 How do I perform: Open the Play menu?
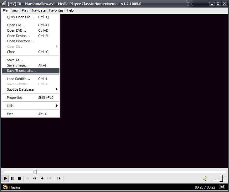click(25, 10)
